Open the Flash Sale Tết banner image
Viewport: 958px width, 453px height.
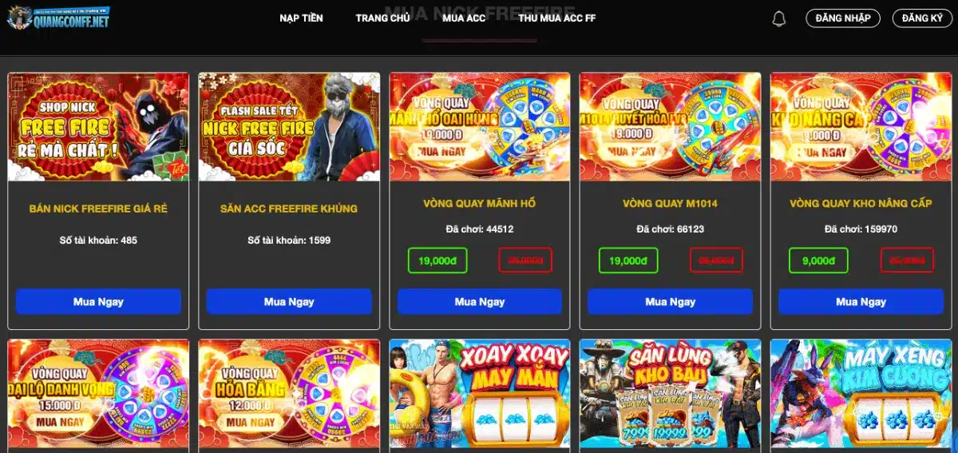(289, 127)
